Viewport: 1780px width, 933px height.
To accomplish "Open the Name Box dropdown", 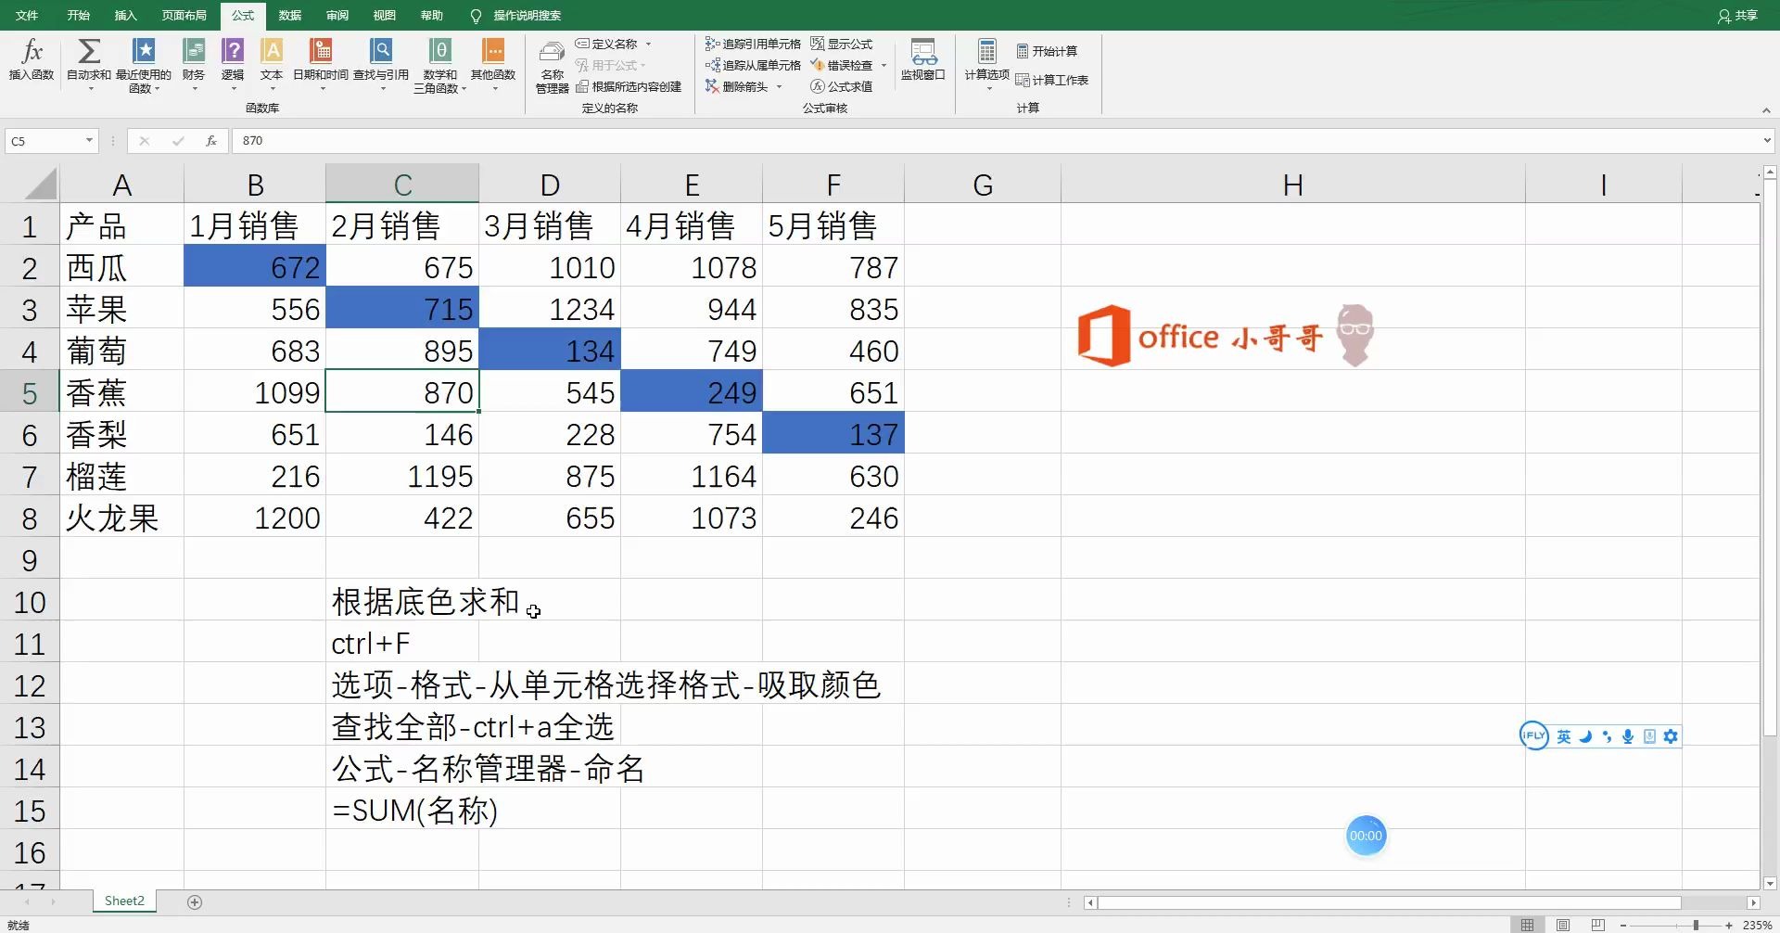I will pos(88,140).
